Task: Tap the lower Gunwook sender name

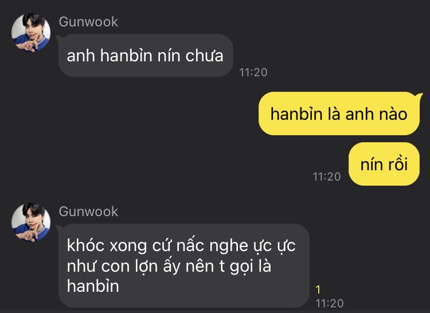Action: (88, 212)
